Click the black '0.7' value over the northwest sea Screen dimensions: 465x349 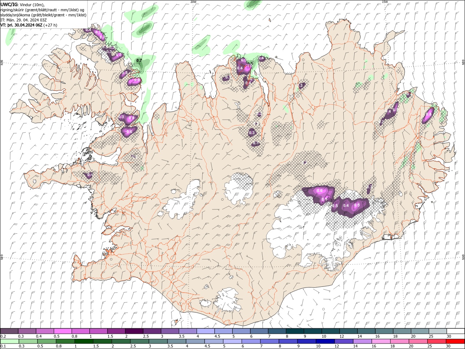click(139, 60)
